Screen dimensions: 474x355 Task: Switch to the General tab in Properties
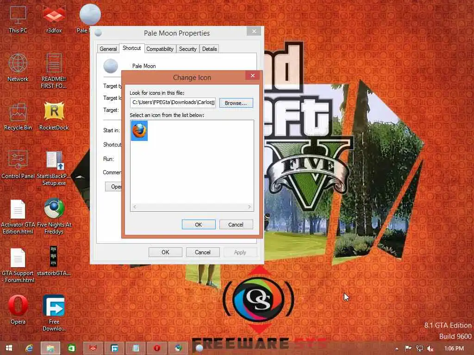(108, 49)
